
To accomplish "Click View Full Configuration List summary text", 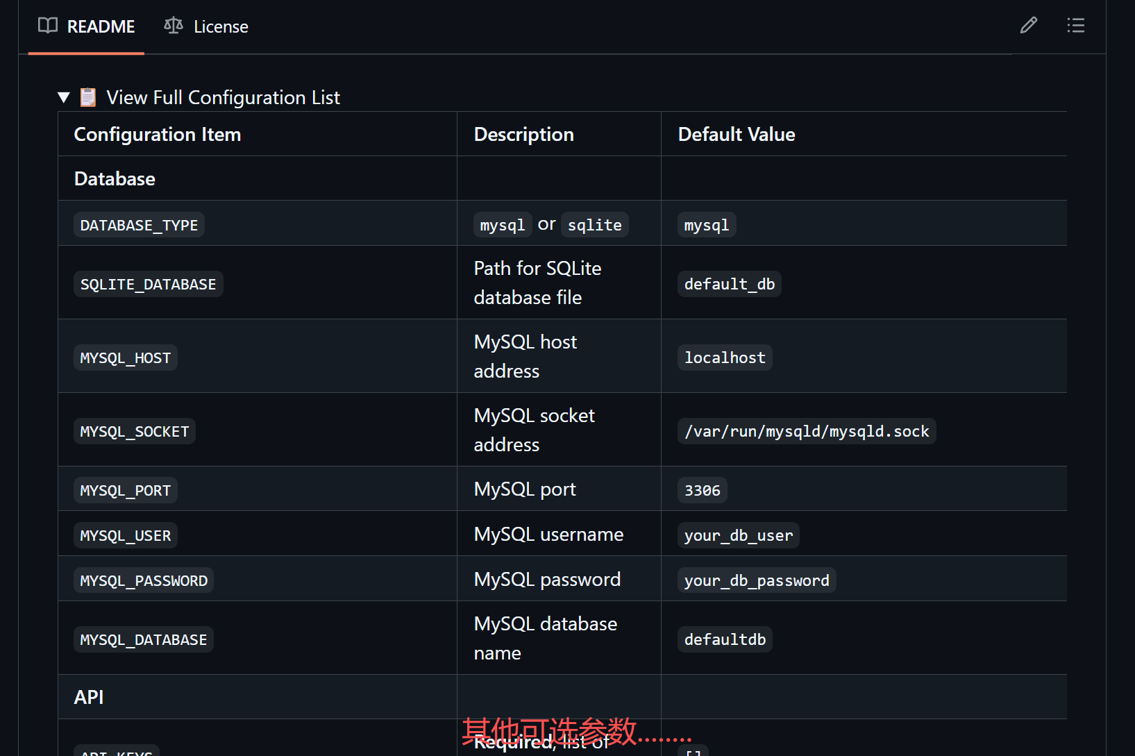I will click(x=223, y=97).
